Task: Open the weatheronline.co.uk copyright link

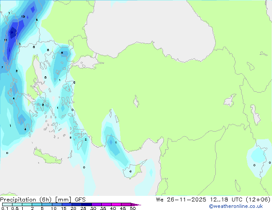Action: coord(236,206)
